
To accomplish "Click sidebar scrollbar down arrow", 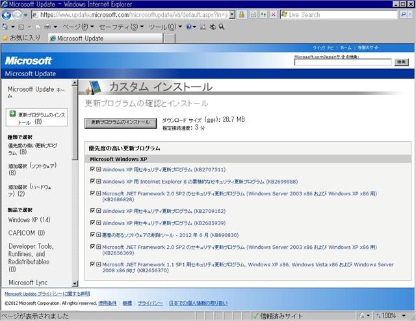I will (x=75, y=283).
